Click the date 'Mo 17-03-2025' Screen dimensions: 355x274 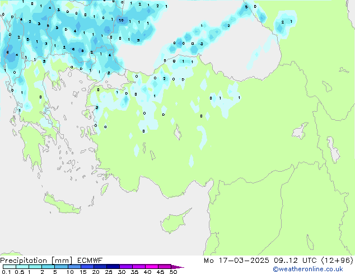[x=236, y=261]
